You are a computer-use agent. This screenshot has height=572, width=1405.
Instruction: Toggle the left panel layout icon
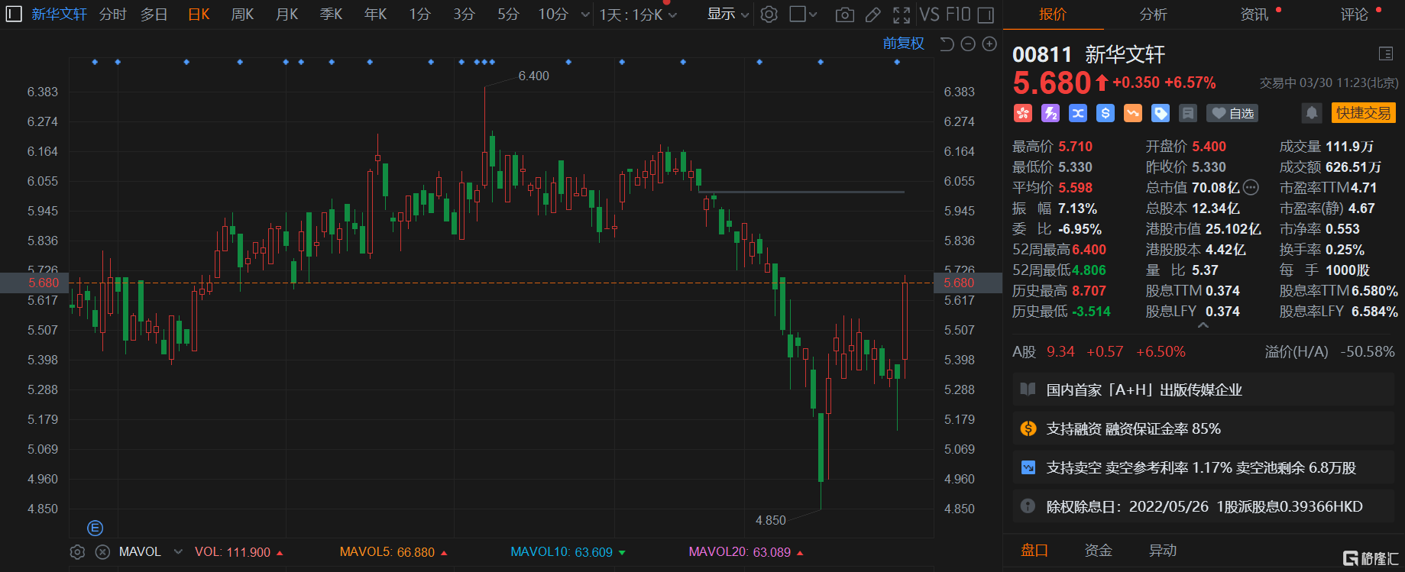14,15
